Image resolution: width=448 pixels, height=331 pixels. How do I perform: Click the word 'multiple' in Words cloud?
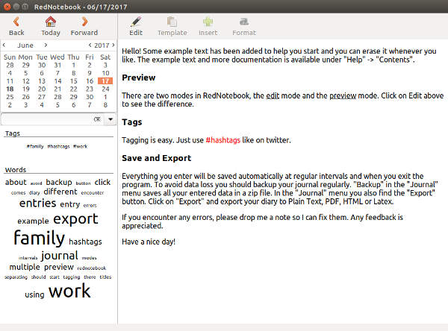pyautogui.click(x=25, y=267)
